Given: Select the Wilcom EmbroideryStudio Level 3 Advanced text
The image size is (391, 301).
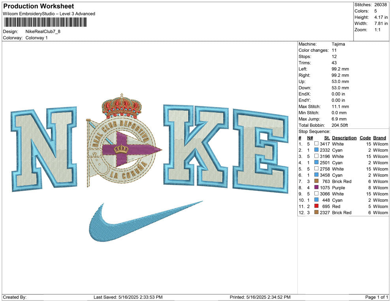Looking at the screenshot, I should pyautogui.click(x=49, y=14).
